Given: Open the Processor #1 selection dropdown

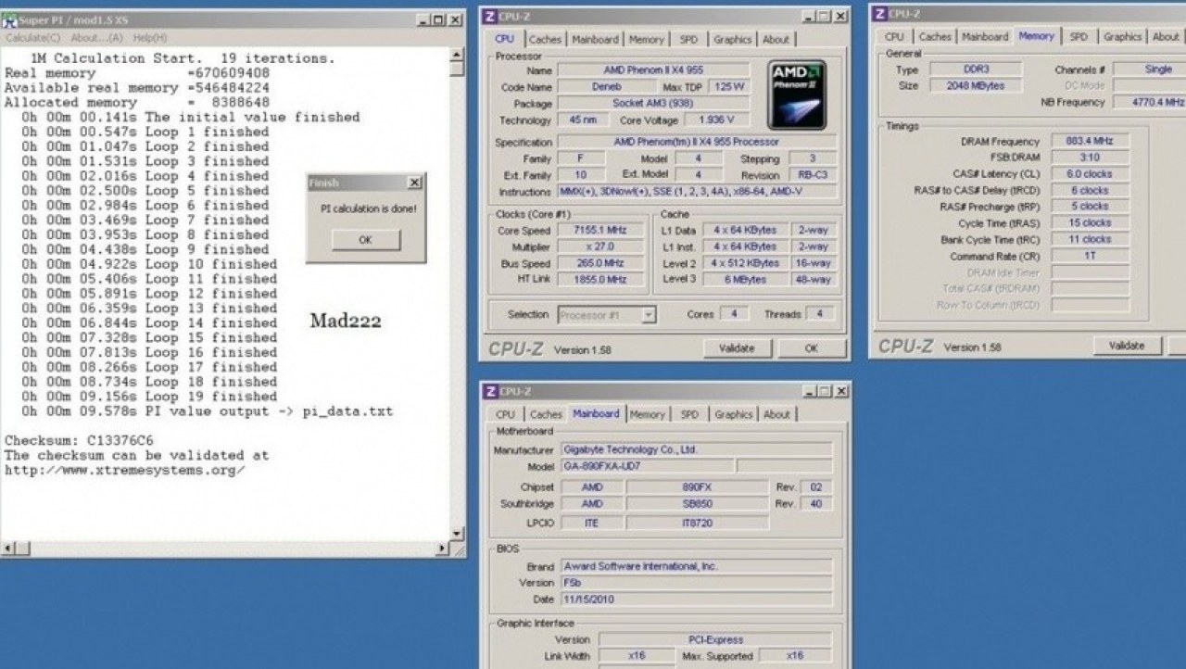Looking at the screenshot, I should pyautogui.click(x=649, y=315).
